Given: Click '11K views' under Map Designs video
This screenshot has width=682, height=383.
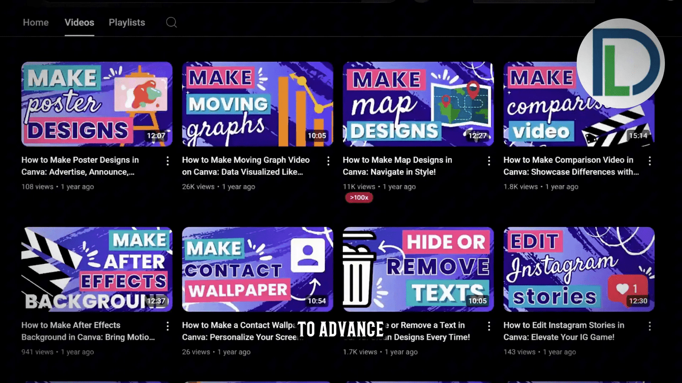Looking at the screenshot, I should point(359,187).
